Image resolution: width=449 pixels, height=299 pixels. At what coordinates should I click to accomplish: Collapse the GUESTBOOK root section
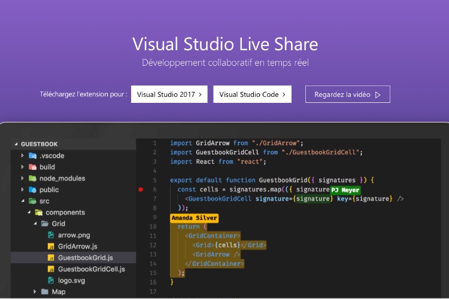click(x=16, y=144)
